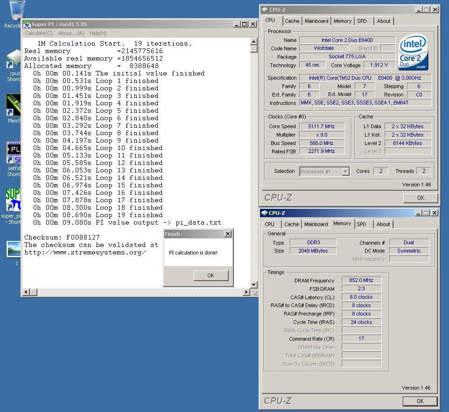Switch to About tab in top CPU-Z window
Screen dimensions: 449x412
pos(384,21)
